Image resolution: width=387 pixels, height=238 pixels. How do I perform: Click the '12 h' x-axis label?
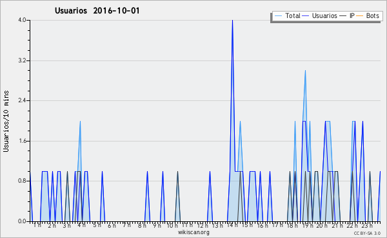click(x=203, y=225)
